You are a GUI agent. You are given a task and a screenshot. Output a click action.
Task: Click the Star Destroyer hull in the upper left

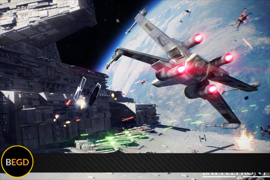point(46,21)
